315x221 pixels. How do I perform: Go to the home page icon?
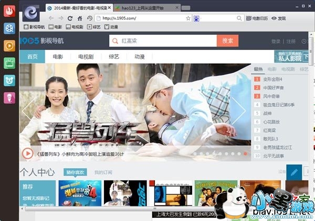click(80, 18)
